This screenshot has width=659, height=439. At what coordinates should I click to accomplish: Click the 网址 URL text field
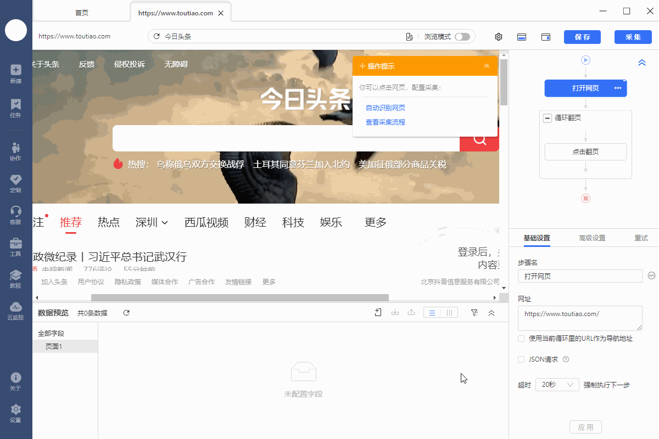tap(579, 318)
